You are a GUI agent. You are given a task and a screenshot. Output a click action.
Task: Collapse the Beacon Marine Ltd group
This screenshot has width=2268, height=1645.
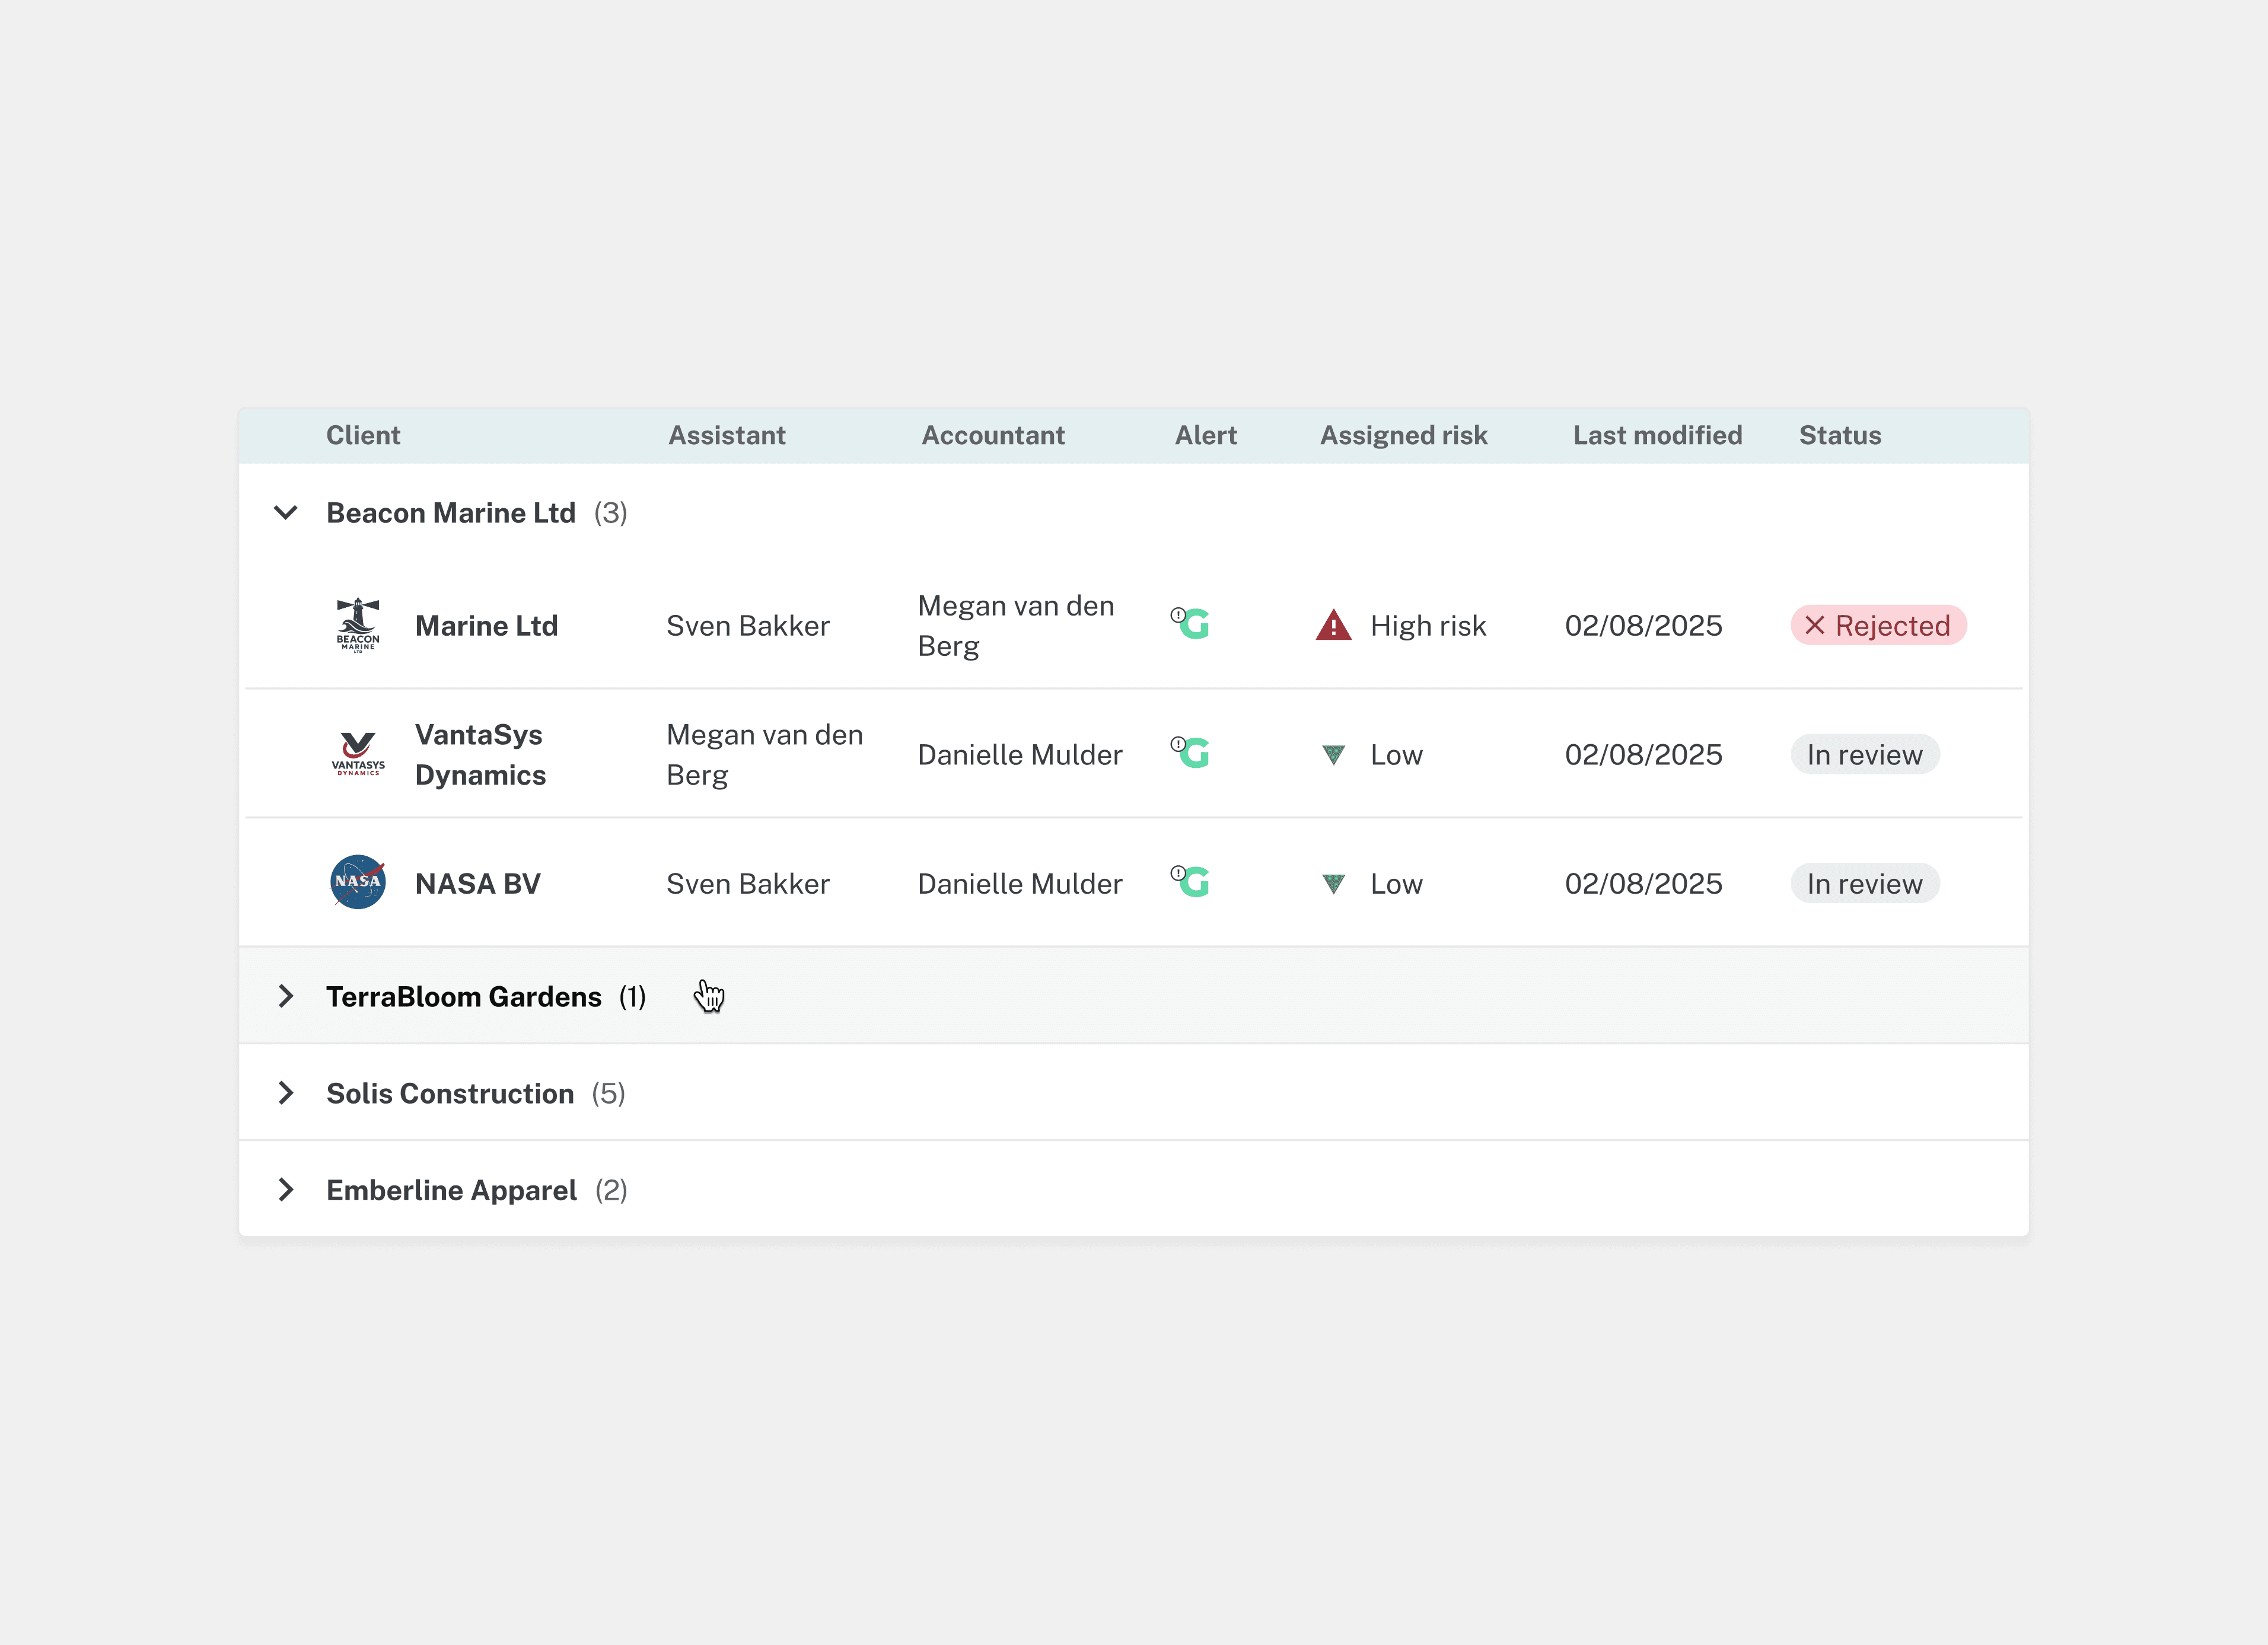tap(286, 513)
